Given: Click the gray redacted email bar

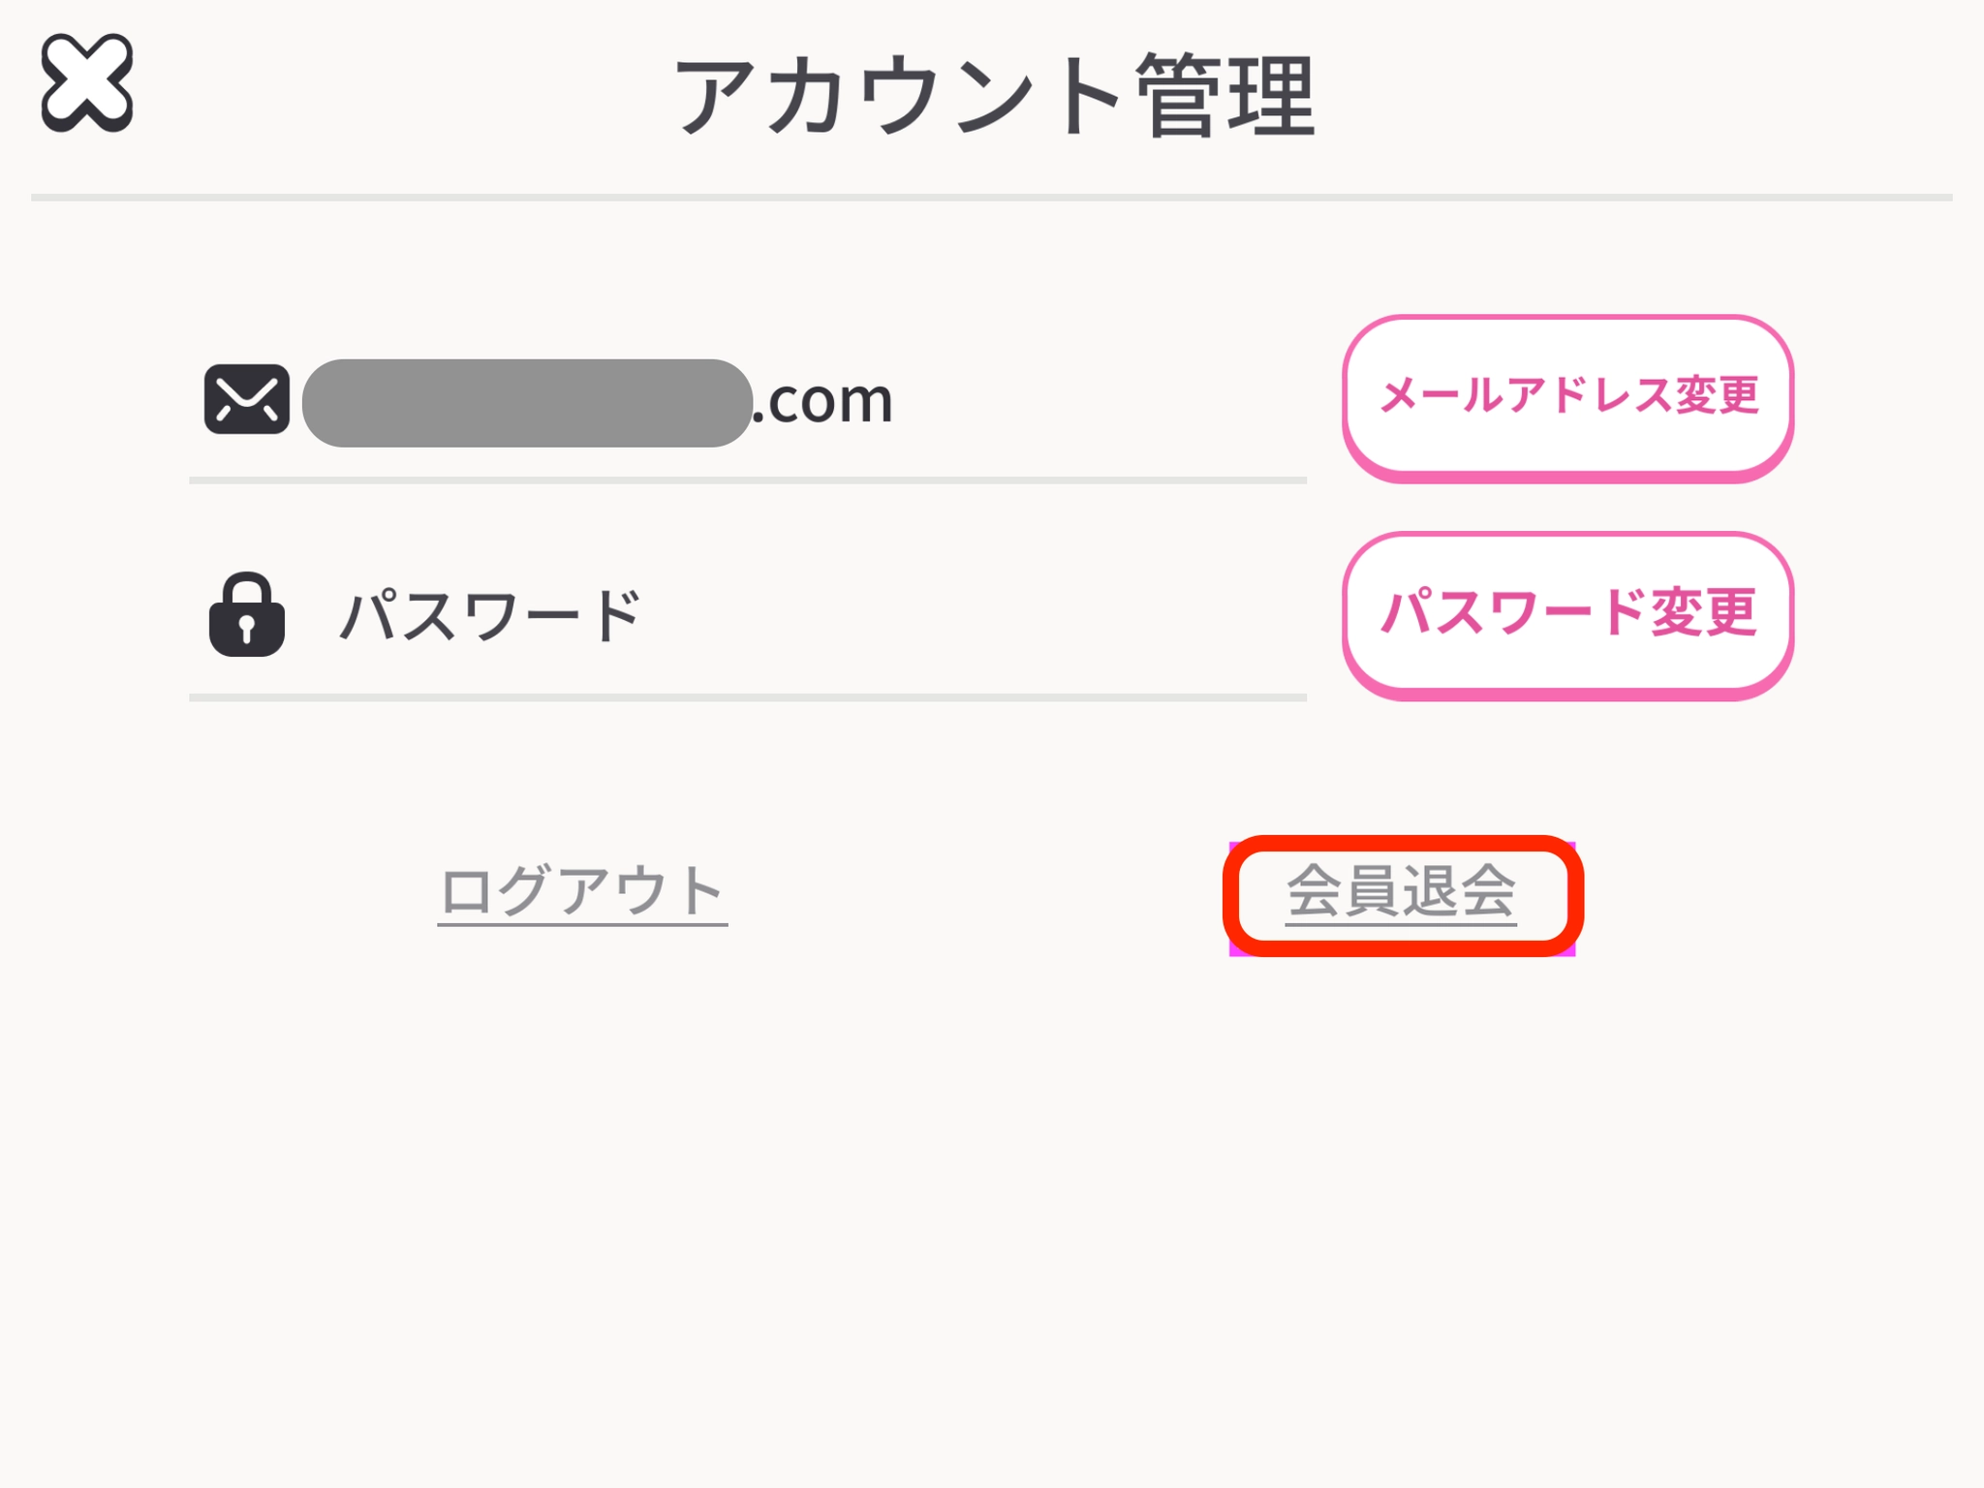Looking at the screenshot, I should pos(527,402).
